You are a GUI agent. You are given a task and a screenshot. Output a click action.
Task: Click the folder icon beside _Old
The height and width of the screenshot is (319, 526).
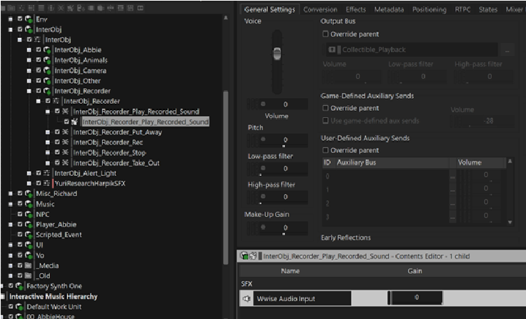pyautogui.click(x=29, y=275)
